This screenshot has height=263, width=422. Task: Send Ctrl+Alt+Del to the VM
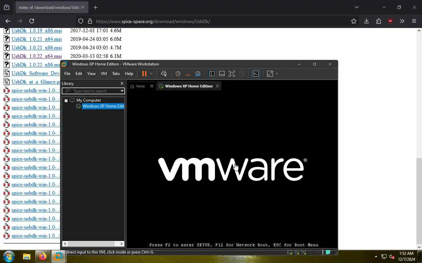164,74
